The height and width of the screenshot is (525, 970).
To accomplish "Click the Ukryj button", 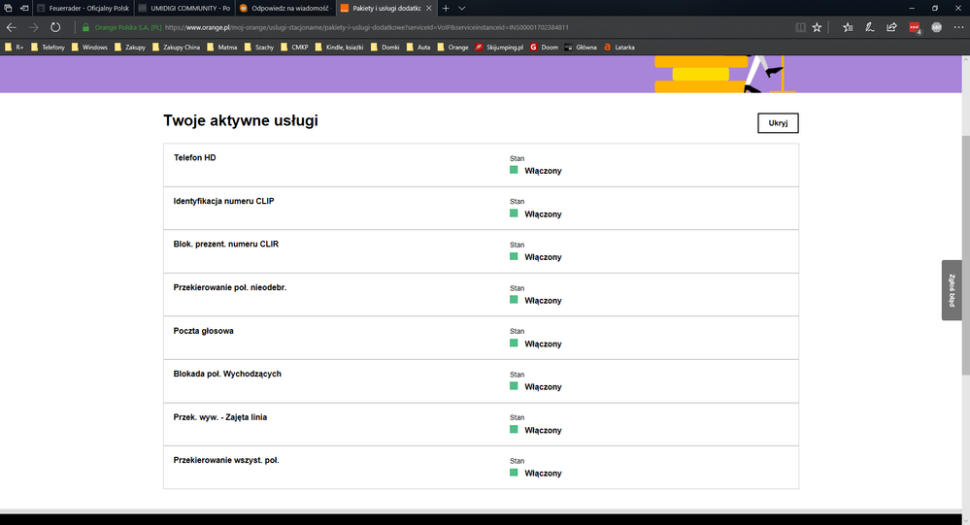I will pyautogui.click(x=777, y=122).
